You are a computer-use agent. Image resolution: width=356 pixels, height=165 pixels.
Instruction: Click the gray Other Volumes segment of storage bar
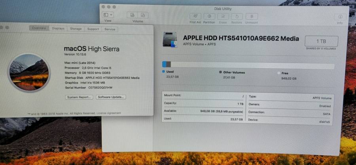169,64
